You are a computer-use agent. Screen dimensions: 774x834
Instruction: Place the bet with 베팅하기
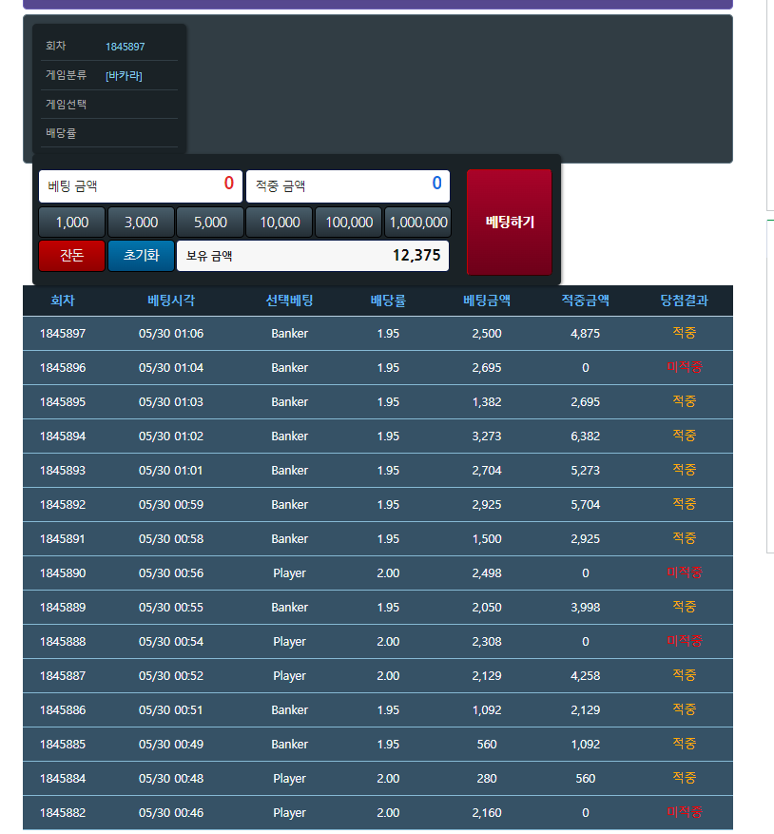pos(509,223)
